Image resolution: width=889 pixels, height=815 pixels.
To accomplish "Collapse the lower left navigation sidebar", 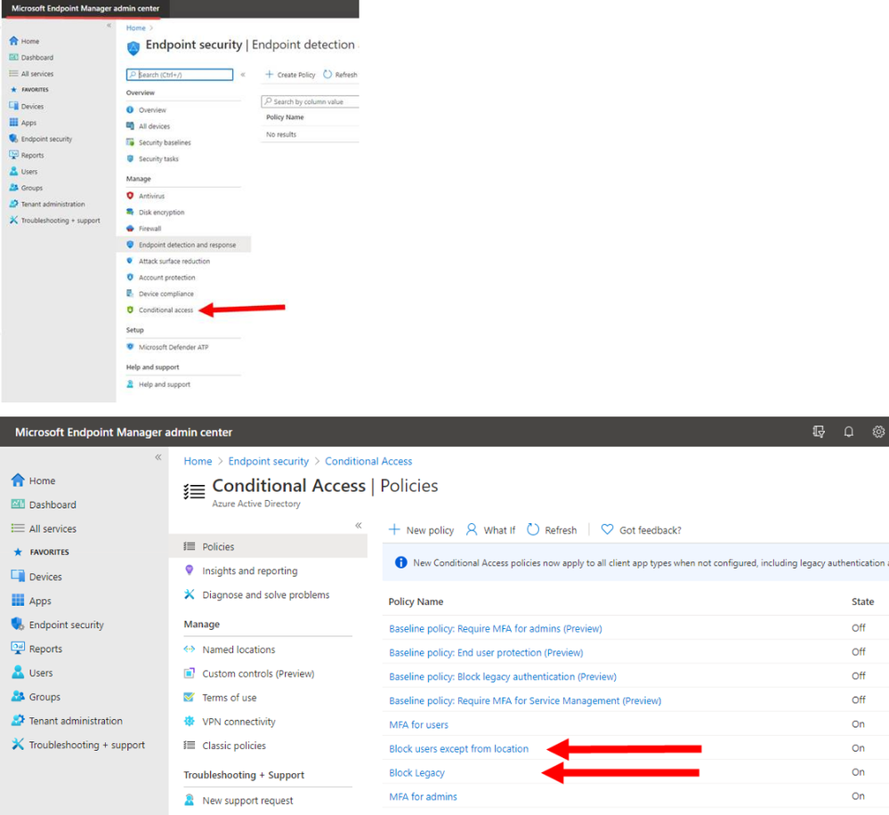I will click(158, 456).
